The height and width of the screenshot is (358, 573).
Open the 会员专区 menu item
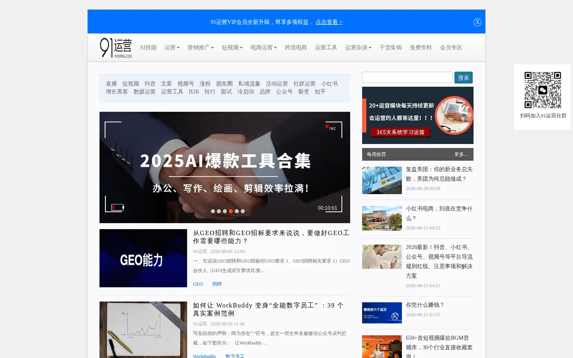[x=451, y=48]
